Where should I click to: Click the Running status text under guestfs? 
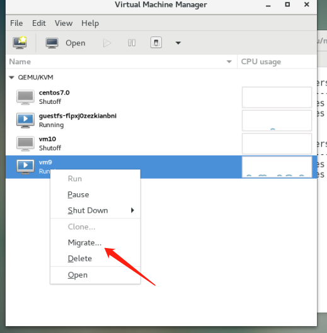[x=51, y=125]
